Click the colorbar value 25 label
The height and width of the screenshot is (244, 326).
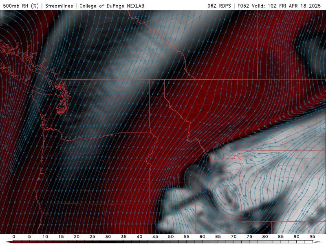tap(93, 237)
